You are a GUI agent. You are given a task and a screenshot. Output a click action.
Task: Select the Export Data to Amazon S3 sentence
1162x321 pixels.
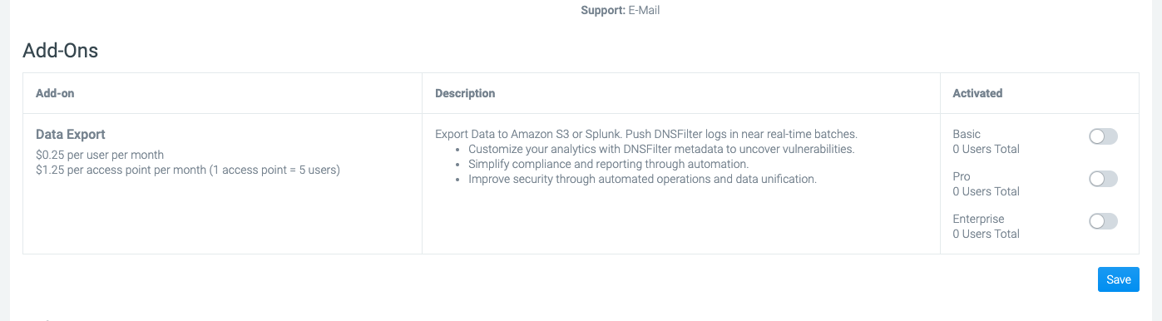(x=646, y=134)
